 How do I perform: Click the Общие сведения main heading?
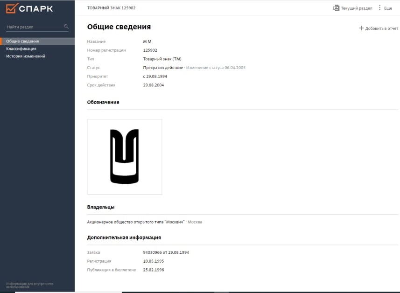119,27
